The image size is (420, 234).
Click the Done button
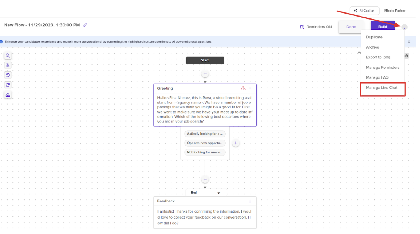click(x=351, y=27)
